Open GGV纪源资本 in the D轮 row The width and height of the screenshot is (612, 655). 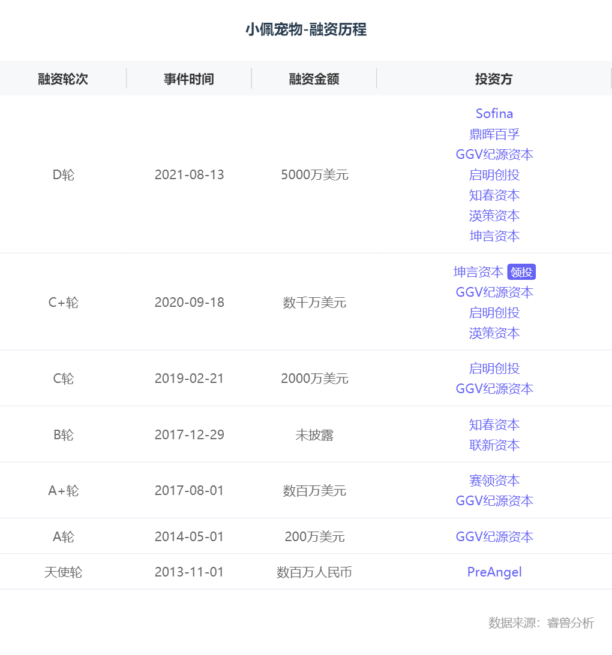(x=494, y=155)
